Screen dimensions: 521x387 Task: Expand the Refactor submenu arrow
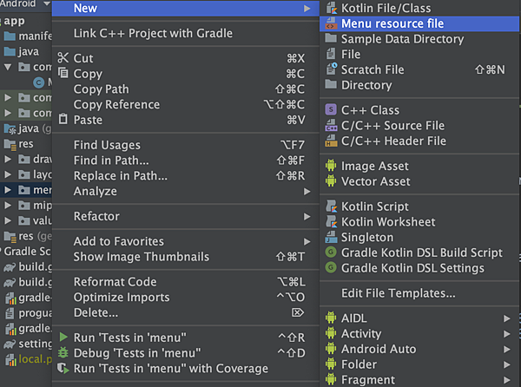click(307, 216)
